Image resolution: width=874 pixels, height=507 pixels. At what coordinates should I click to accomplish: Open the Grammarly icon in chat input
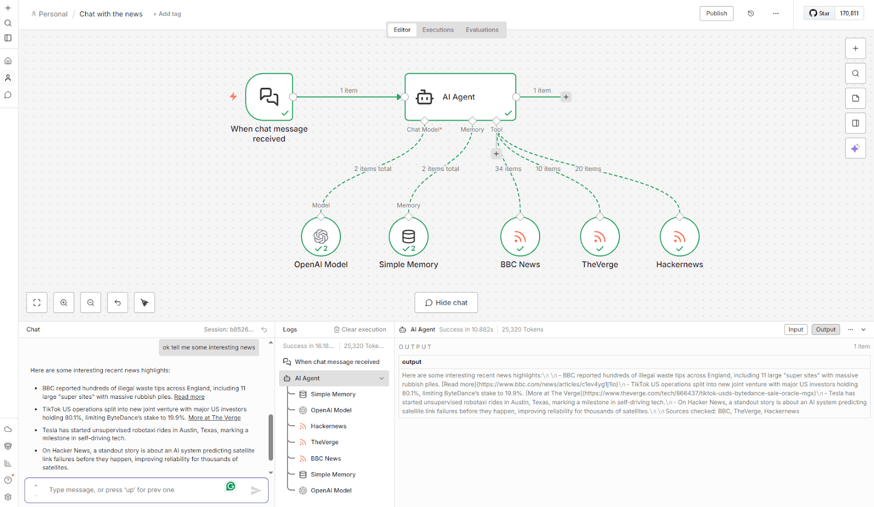(231, 486)
